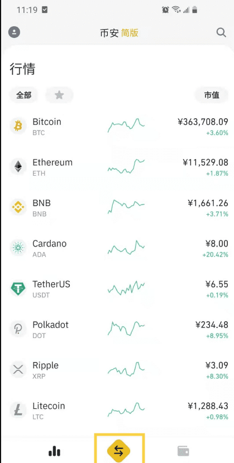Tap the search magnifier icon
The image size is (234, 463).
coord(221,32)
